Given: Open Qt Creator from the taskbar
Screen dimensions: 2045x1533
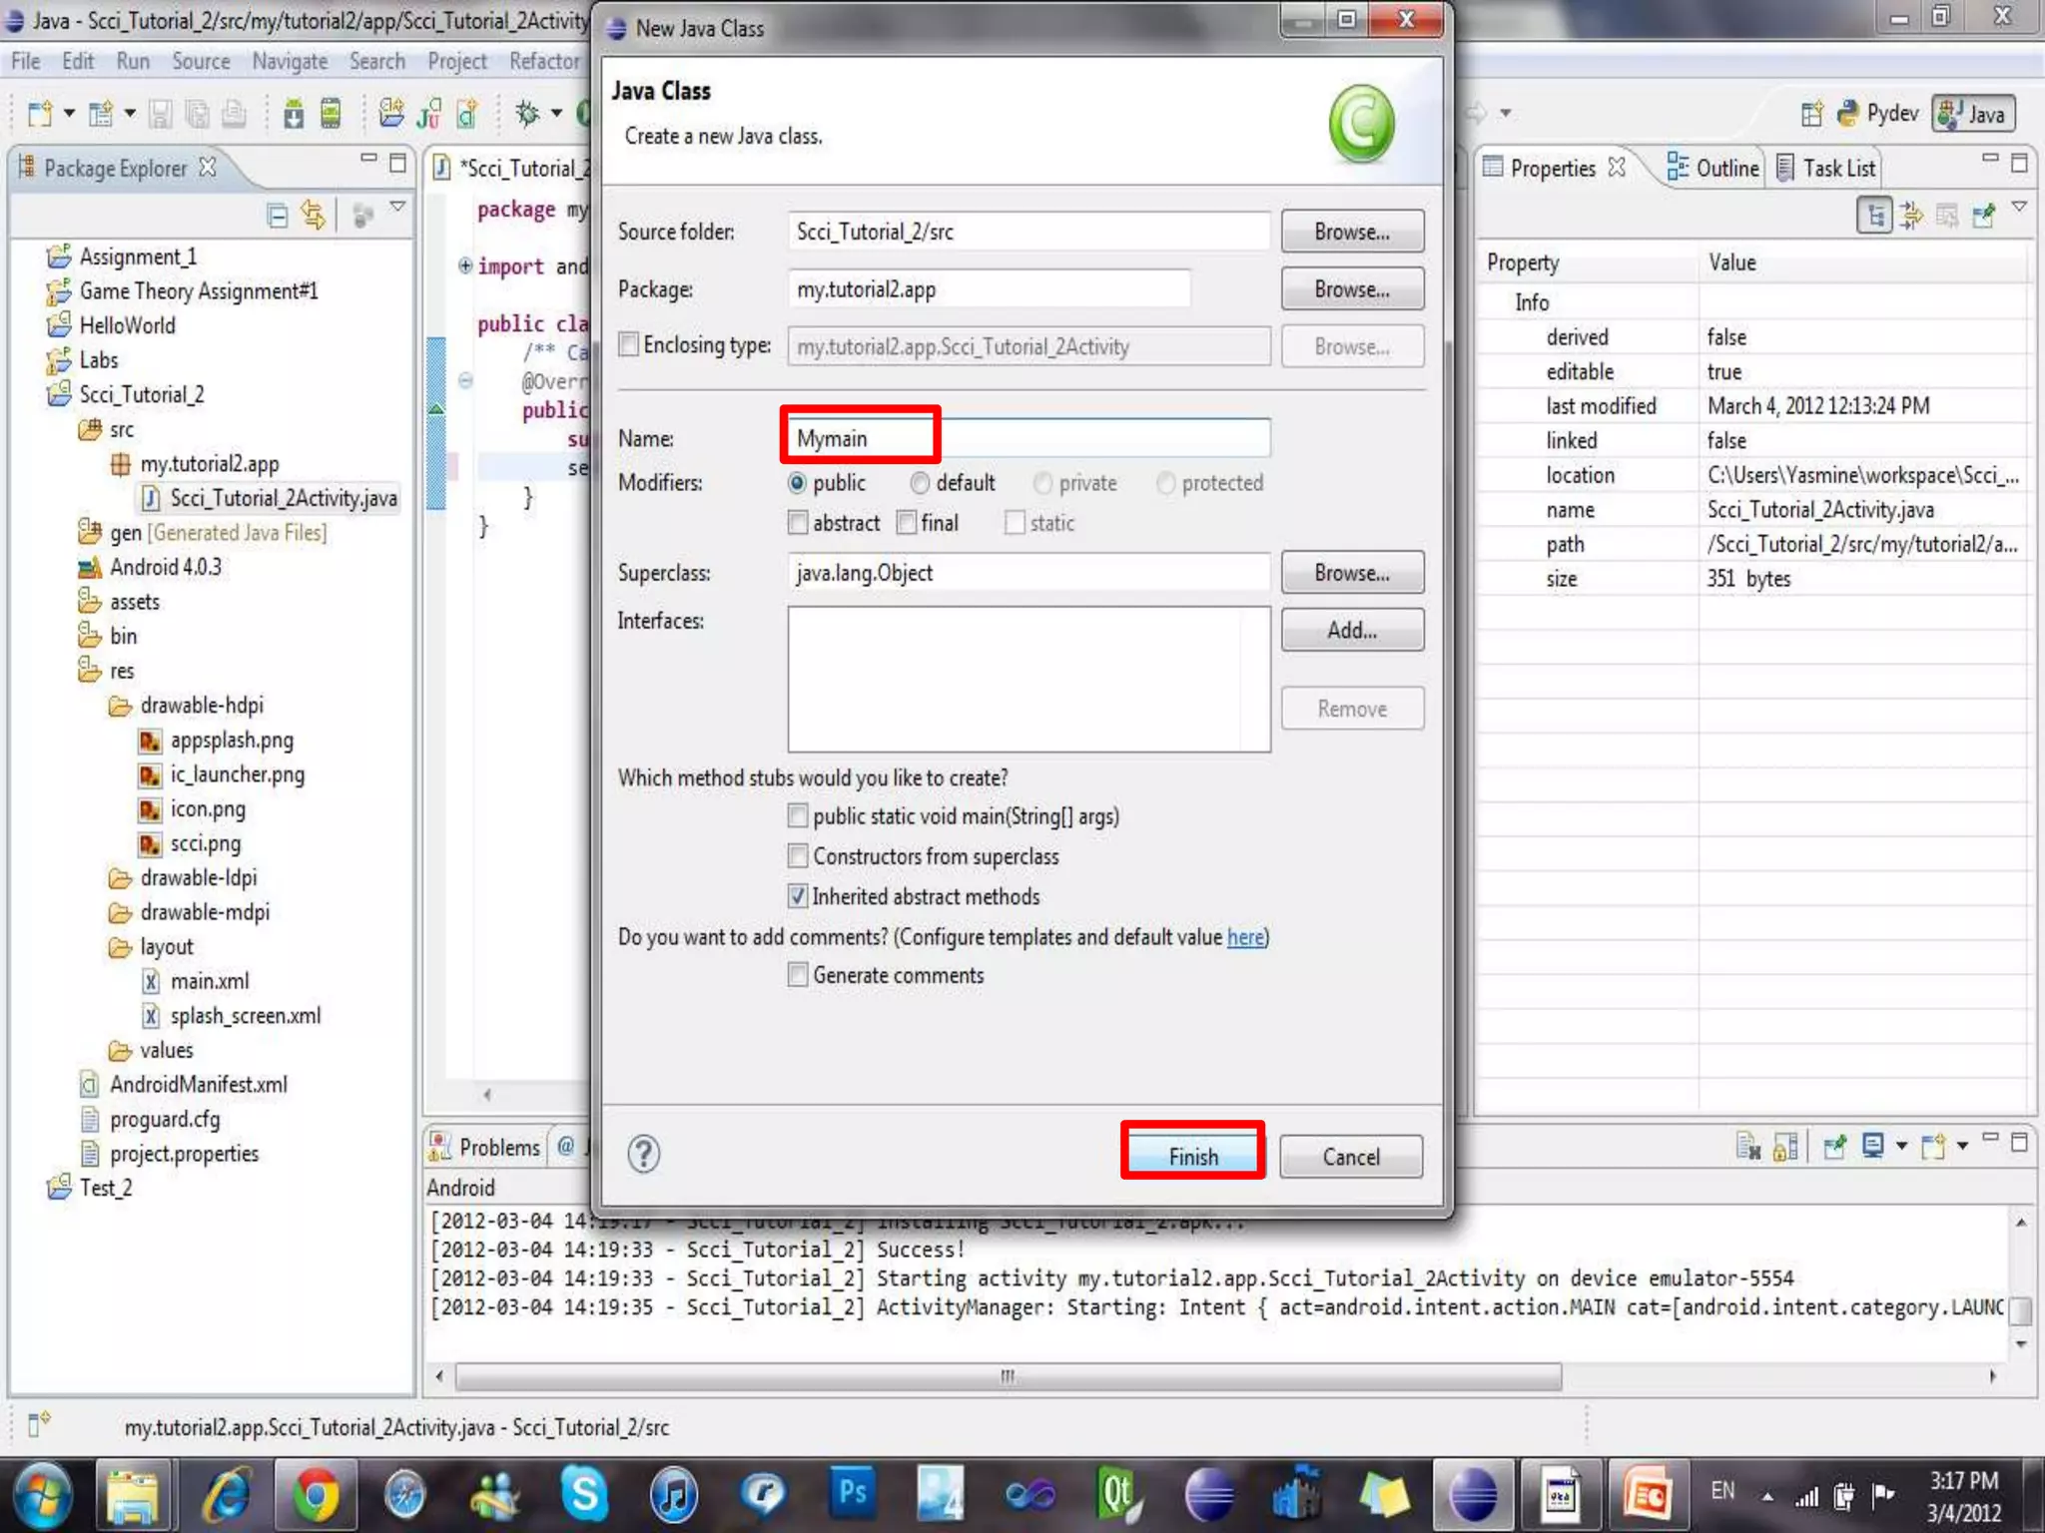Looking at the screenshot, I should point(1118,1496).
